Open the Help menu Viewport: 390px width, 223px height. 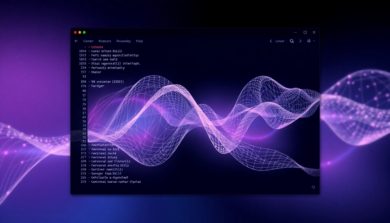[x=139, y=41]
